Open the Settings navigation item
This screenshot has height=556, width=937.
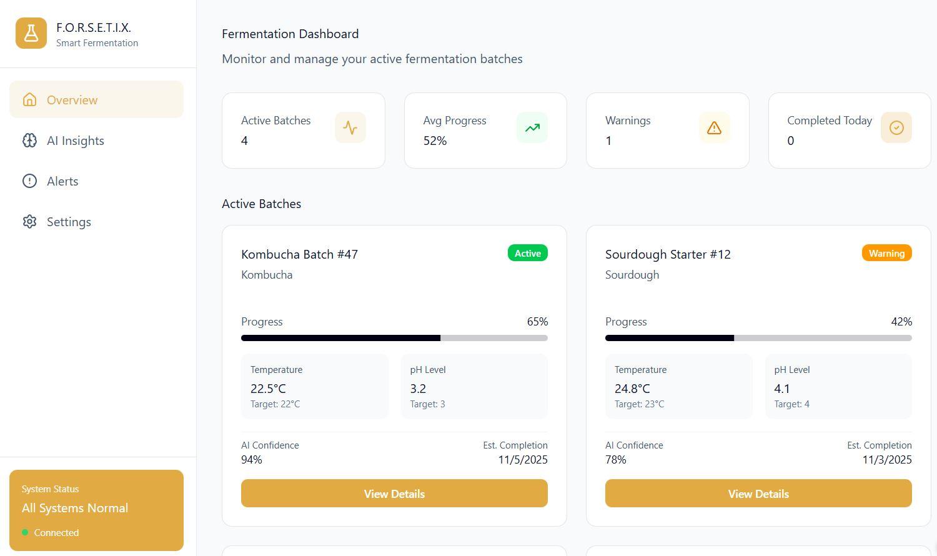pos(69,222)
